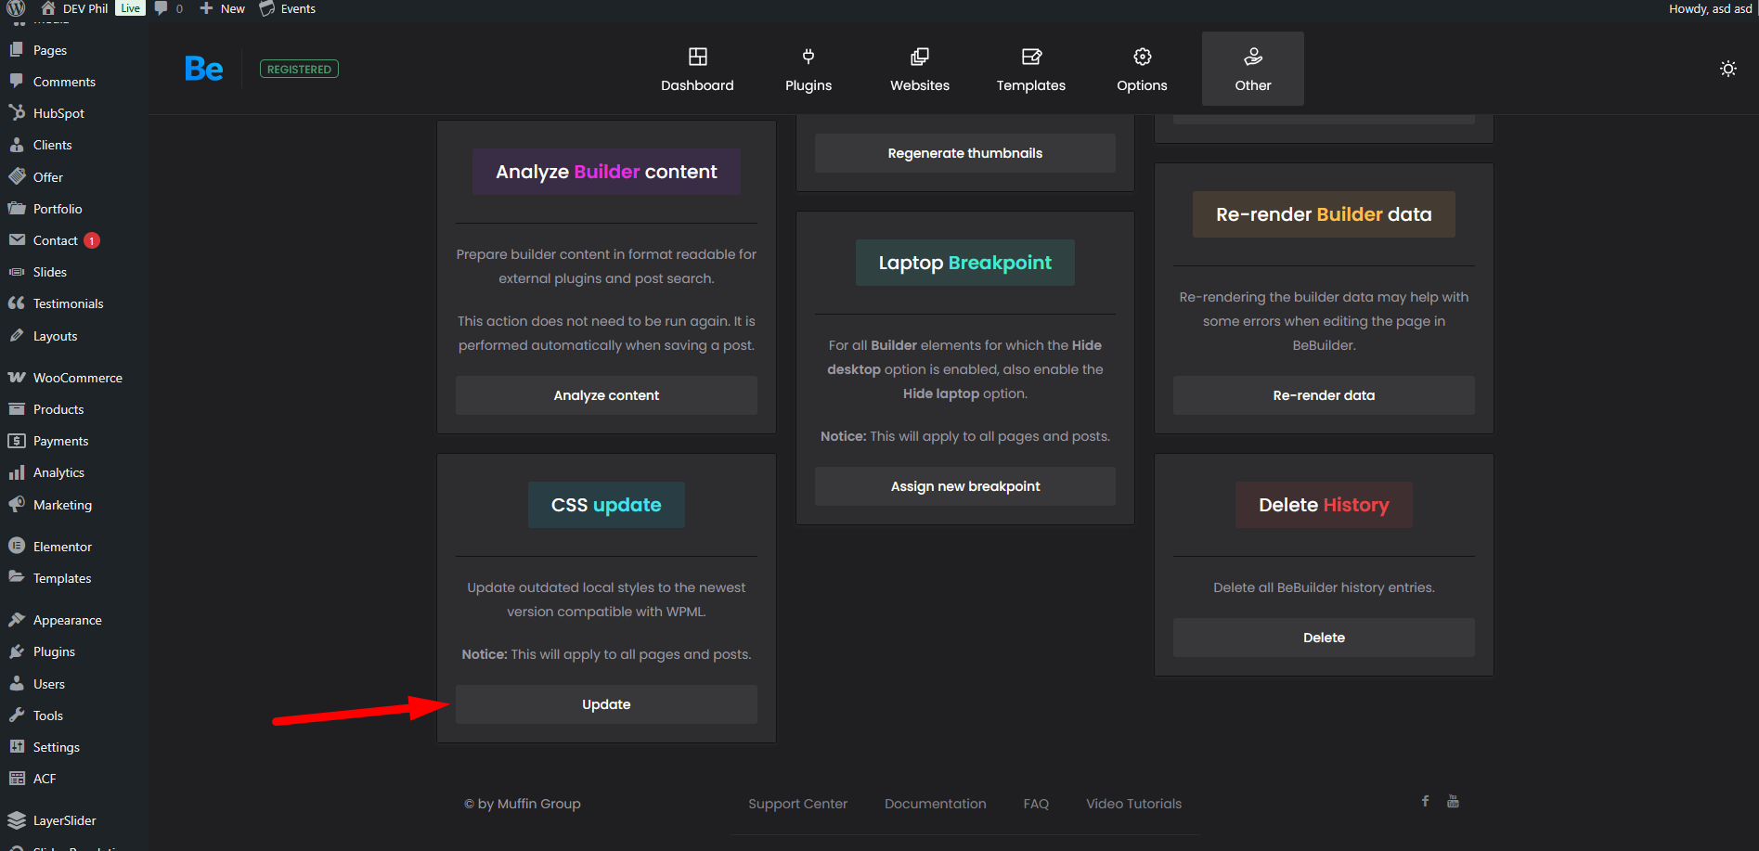The width and height of the screenshot is (1759, 851).
Task: Open the Websites icon in Be header
Action: pyautogui.click(x=919, y=58)
